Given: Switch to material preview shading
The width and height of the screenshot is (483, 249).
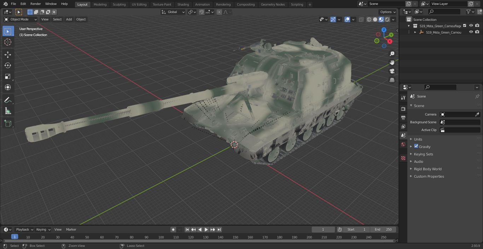Looking at the screenshot, I should pos(381,19).
